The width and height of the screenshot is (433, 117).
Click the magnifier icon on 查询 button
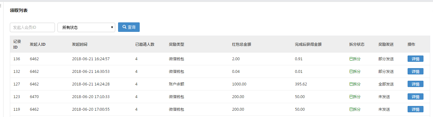[124, 27]
